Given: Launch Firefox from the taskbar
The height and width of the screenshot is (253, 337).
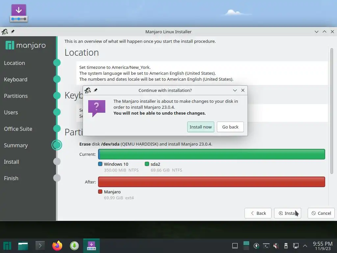Looking at the screenshot, I should pyautogui.click(x=57, y=245).
